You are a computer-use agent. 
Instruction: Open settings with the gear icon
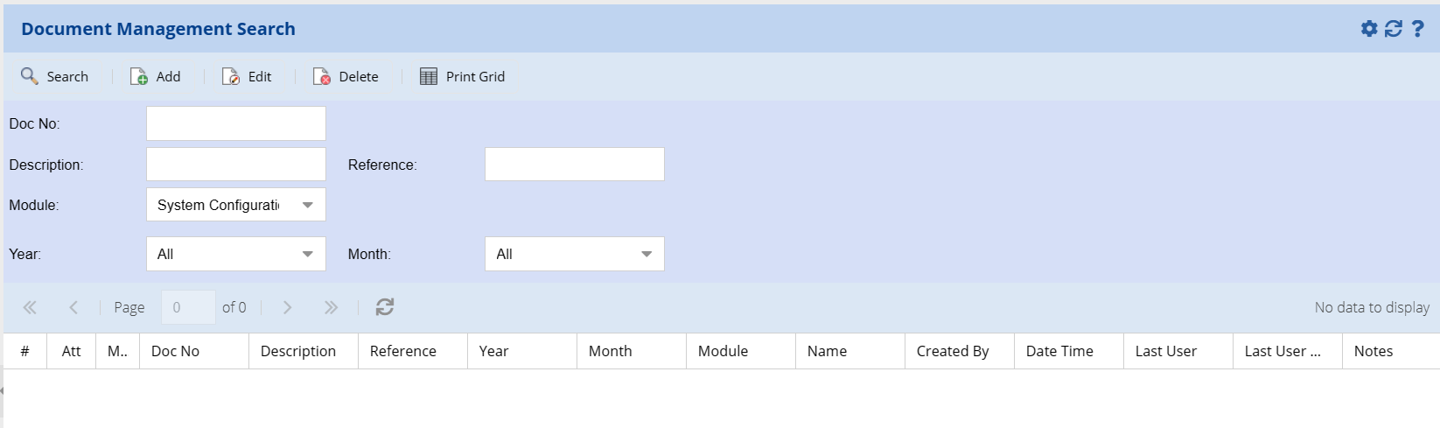[x=1369, y=29]
